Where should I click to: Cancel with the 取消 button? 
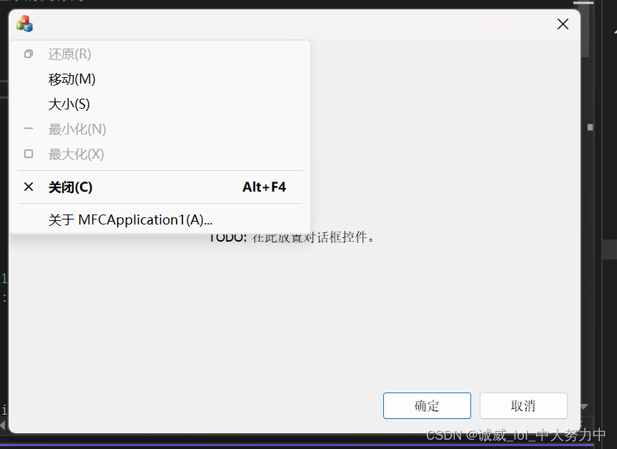523,405
